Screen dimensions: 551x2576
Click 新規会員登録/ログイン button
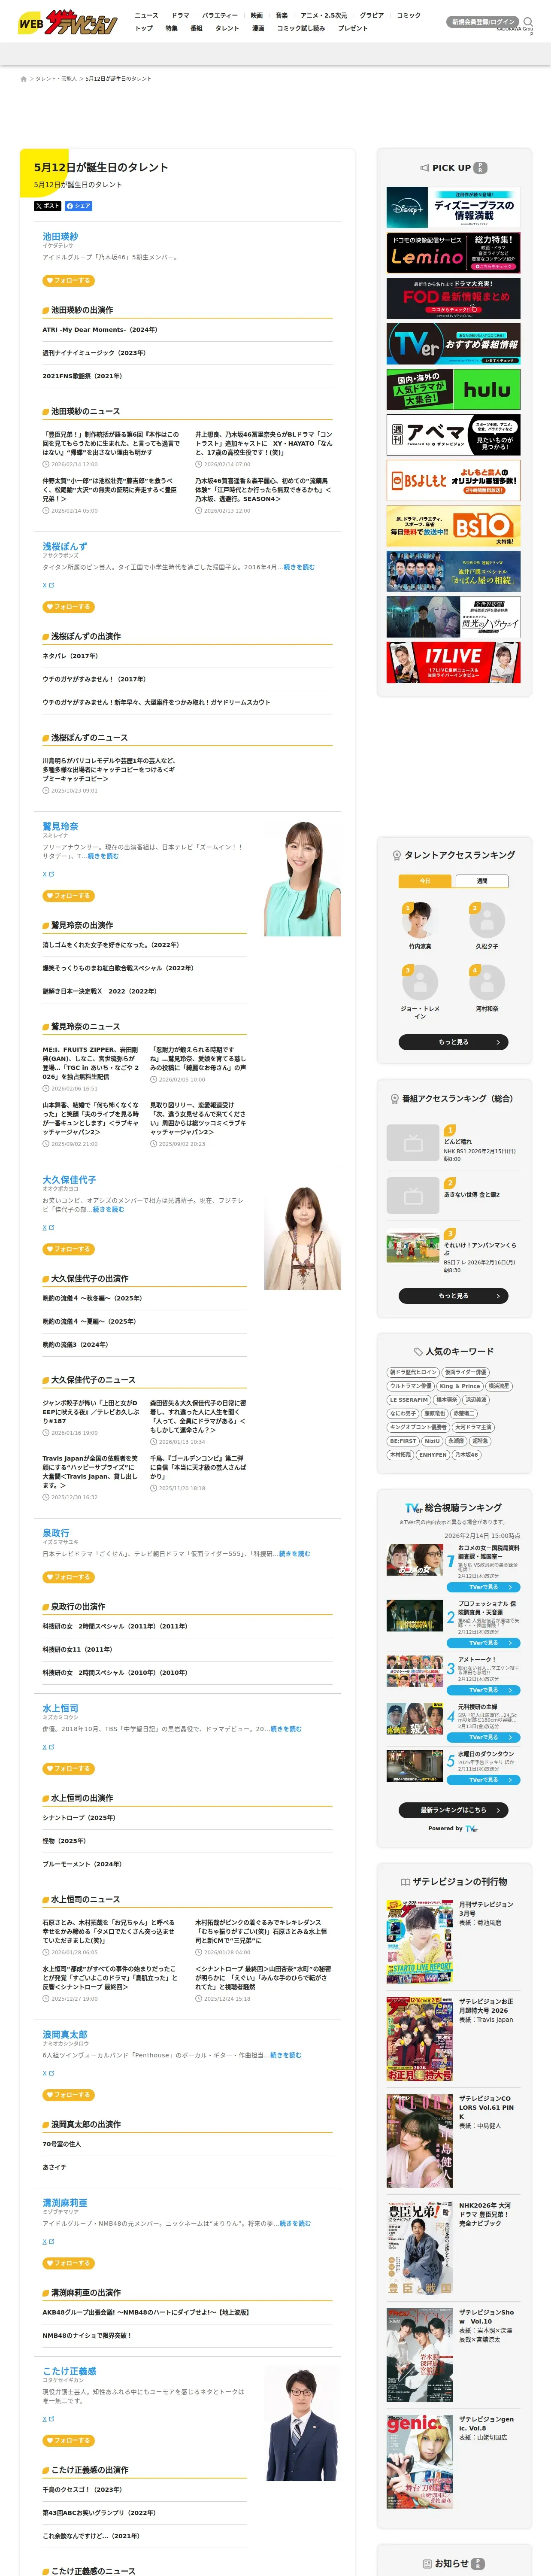click(x=483, y=21)
